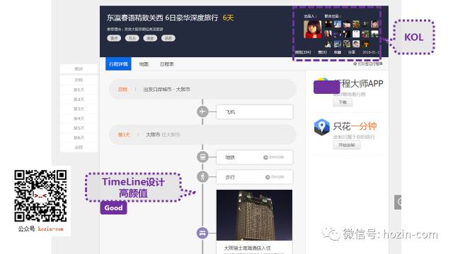Screen dimensions: 453x254
Task: Open the 飞机 transport card
Action: pos(255,111)
